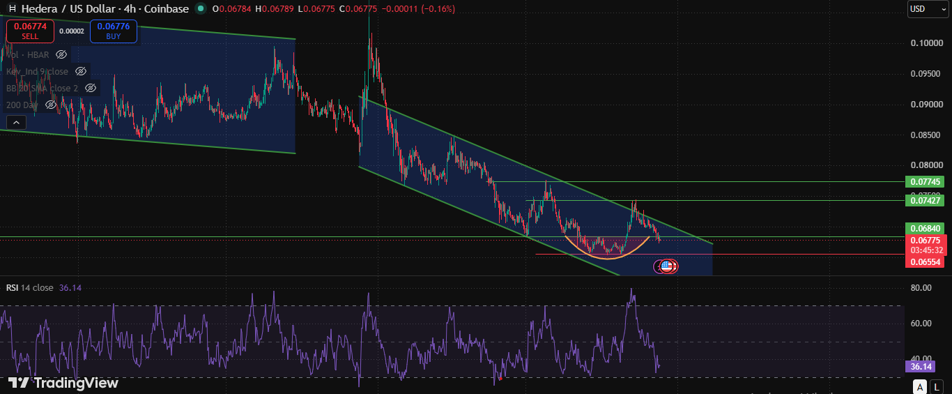Click the Vol · HBAR legend label
Screen dimensions: 952x394
[28, 54]
